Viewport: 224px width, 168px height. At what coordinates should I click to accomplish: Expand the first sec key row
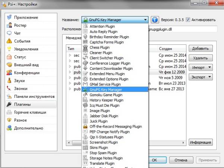(70, 55)
